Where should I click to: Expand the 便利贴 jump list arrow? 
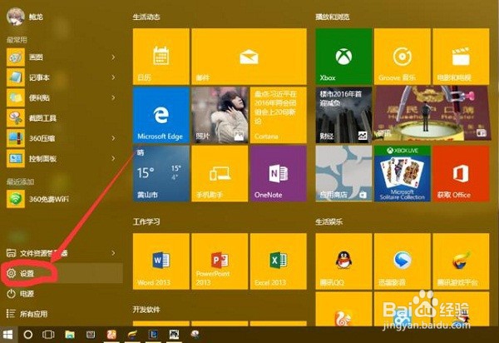(113, 97)
